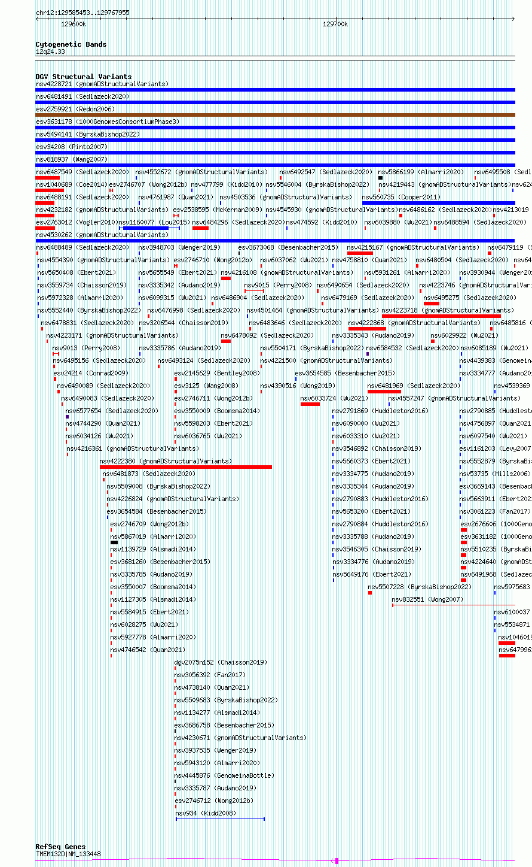Click the nsv9013 Perry2008 label
The width and height of the screenshot is (532, 867).
[x=86, y=348]
